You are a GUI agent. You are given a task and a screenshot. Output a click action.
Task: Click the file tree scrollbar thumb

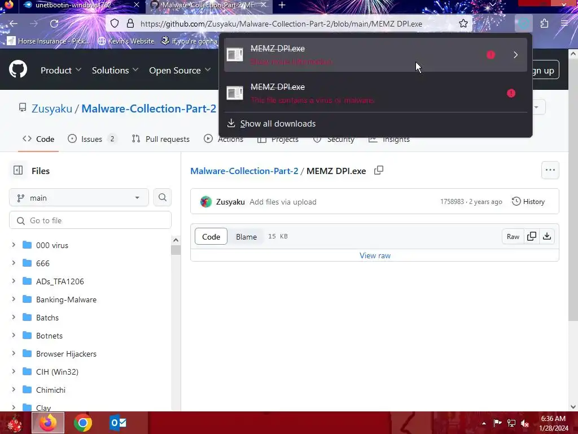(x=176, y=249)
